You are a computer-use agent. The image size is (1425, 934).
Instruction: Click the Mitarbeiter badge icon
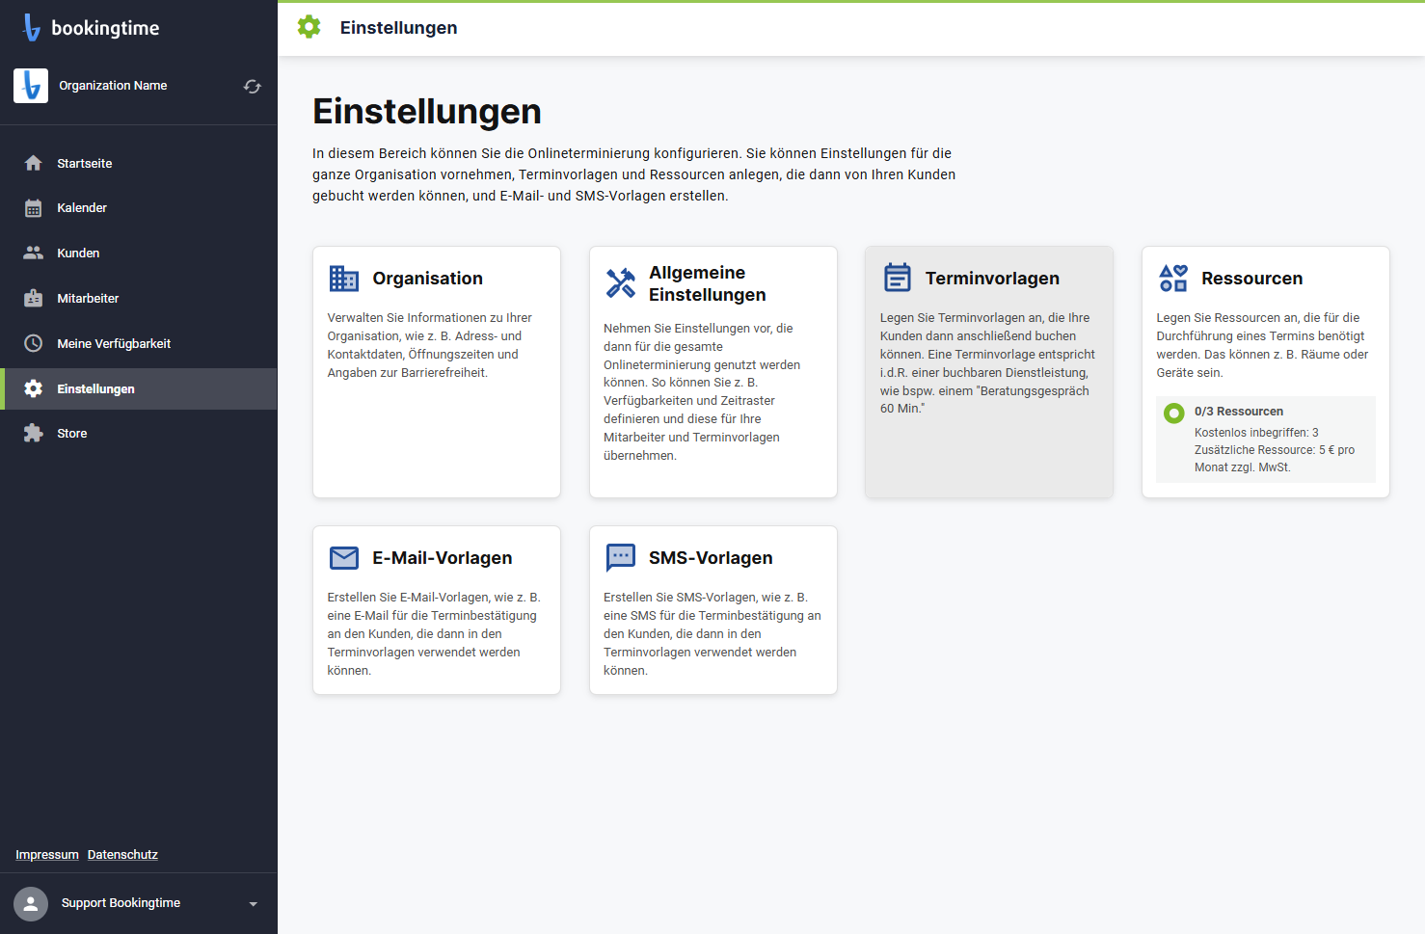(x=34, y=298)
